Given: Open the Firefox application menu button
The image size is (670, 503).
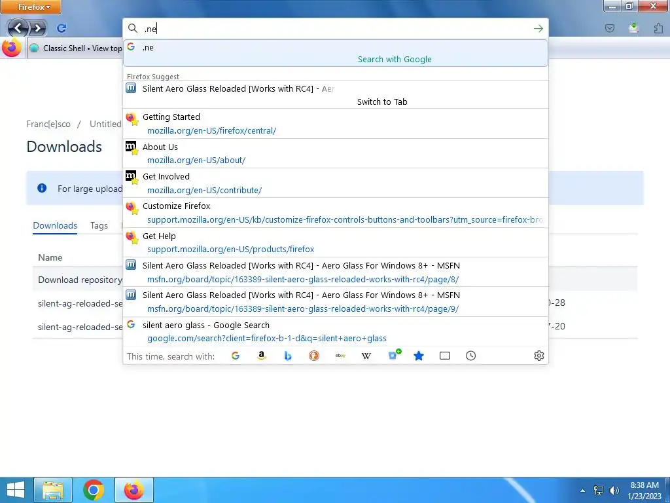Looking at the screenshot, I should [x=31, y=7].
